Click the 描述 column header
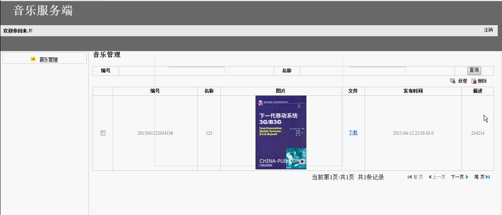This screenshot has height=215, width=502. [x=478, y=91]
